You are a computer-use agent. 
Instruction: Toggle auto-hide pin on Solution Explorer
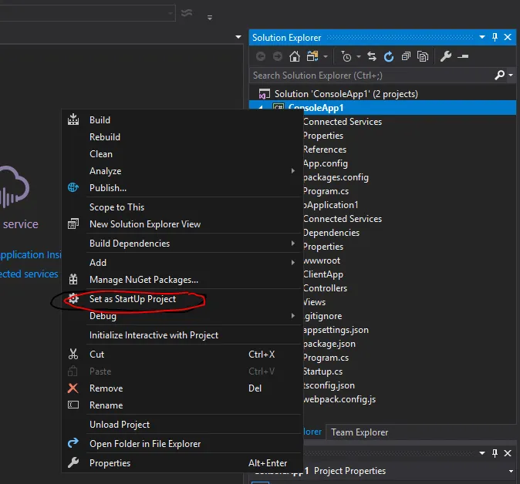click(x=495, y=37)
